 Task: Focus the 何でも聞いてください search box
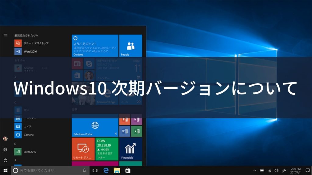50,170
